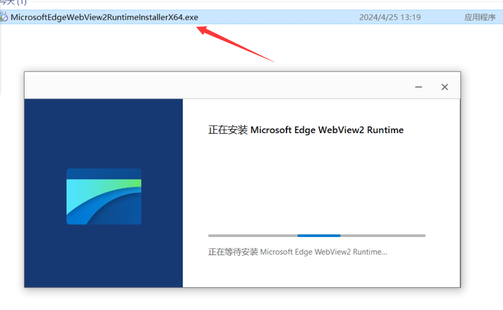The height and width of the screenshot is (310, 503).
Task: Click the 应用程序 file type cell
Action: pos(480,17)
